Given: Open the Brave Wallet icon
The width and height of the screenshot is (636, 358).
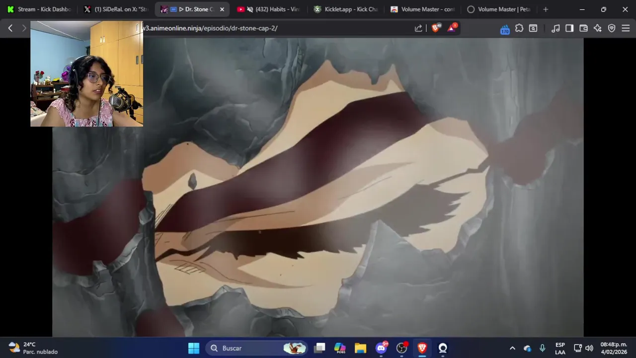Looking at the screenshot, I should 583,28.
